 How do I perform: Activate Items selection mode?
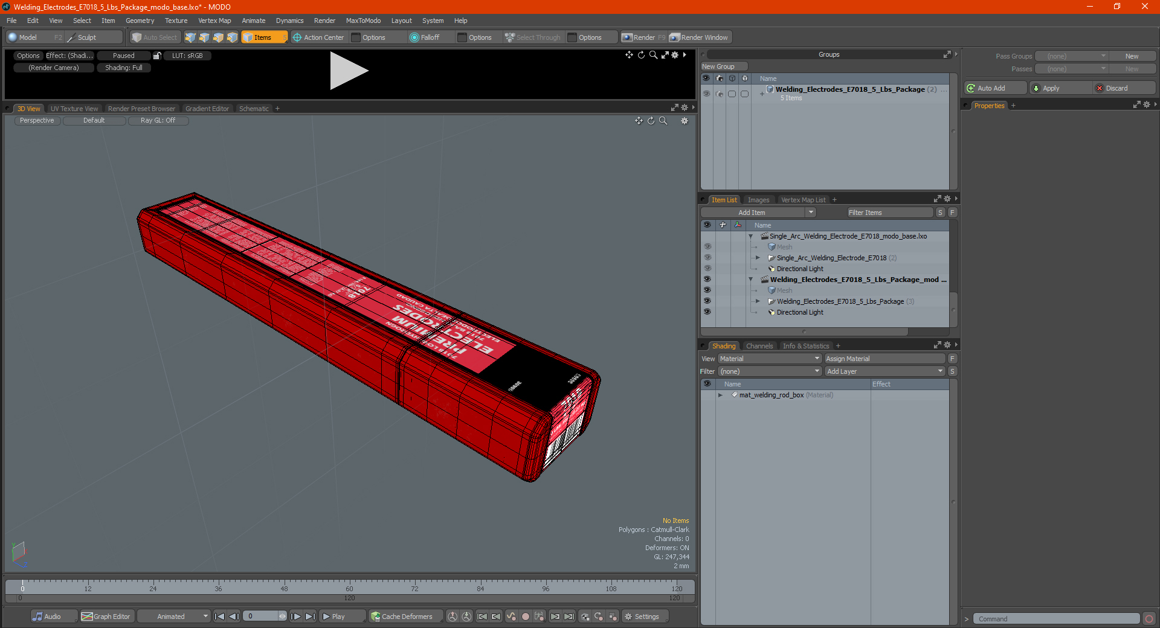264,37
